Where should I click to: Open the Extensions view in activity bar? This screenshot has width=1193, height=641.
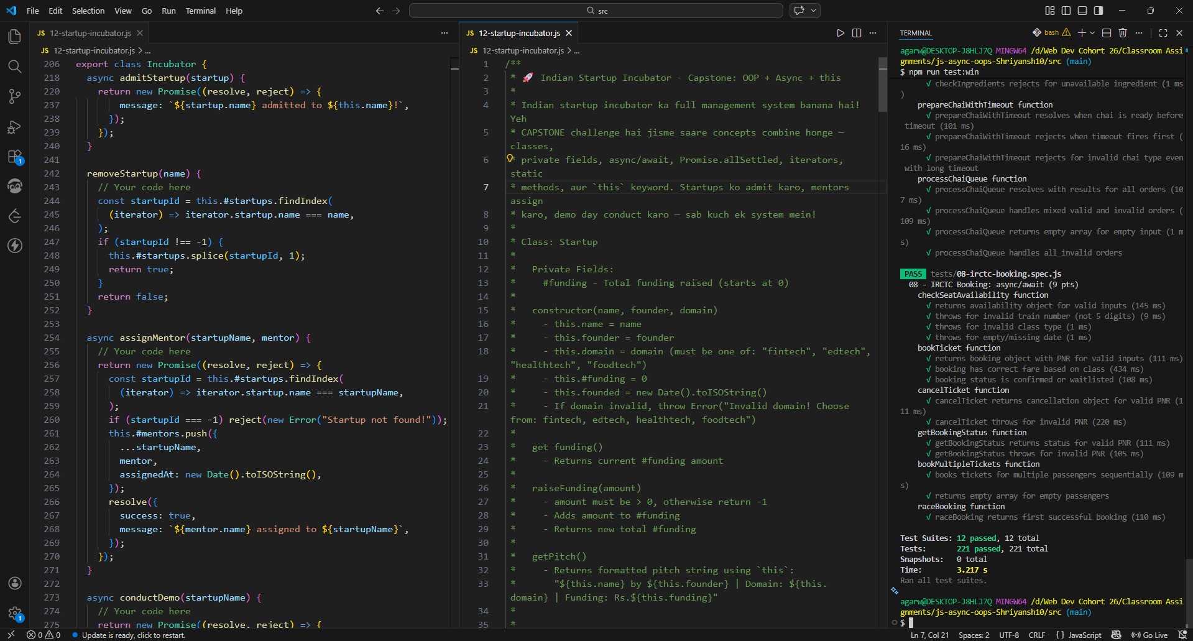14,157
